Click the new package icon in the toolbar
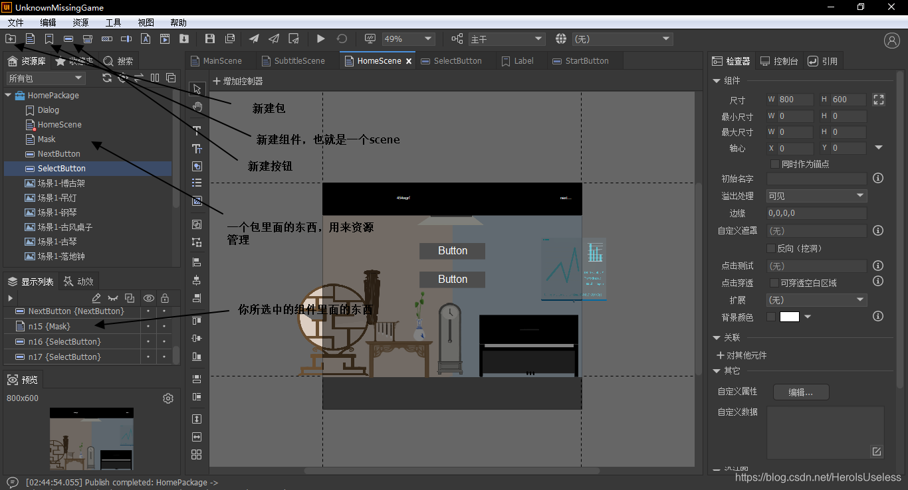The width and height of the screenshot is (908, 490). pos(11,39)
